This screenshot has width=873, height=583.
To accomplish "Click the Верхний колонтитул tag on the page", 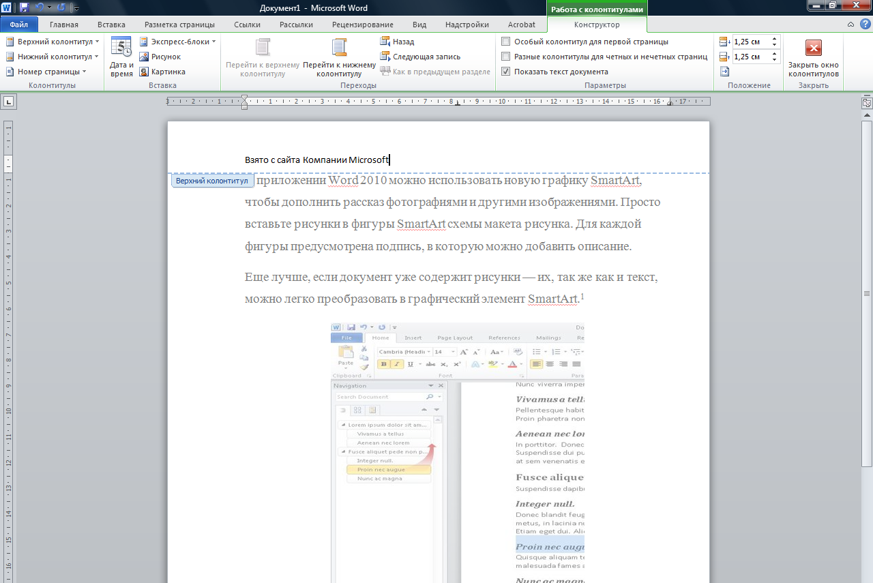I will coord(212,181).
